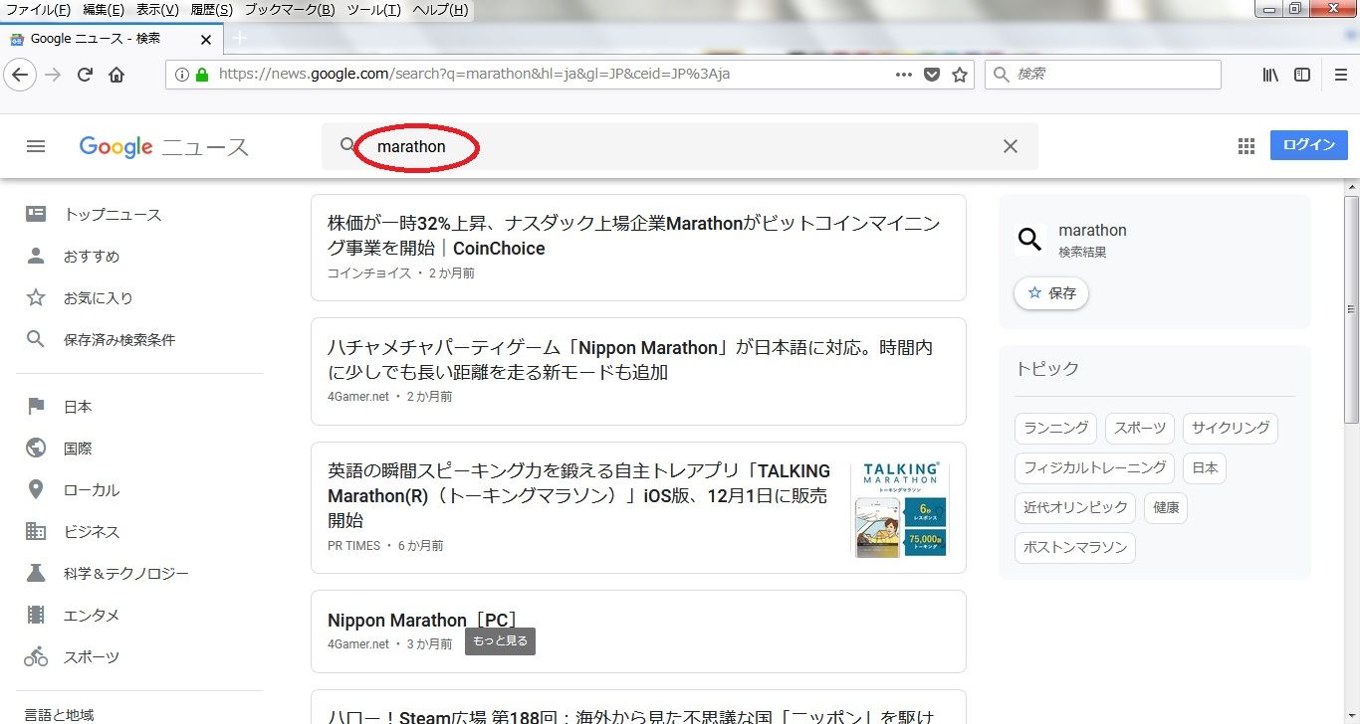Bookmark this page with the star icon
The width and height of the screenshot is (1360, 724).
[x=960, y=75]
